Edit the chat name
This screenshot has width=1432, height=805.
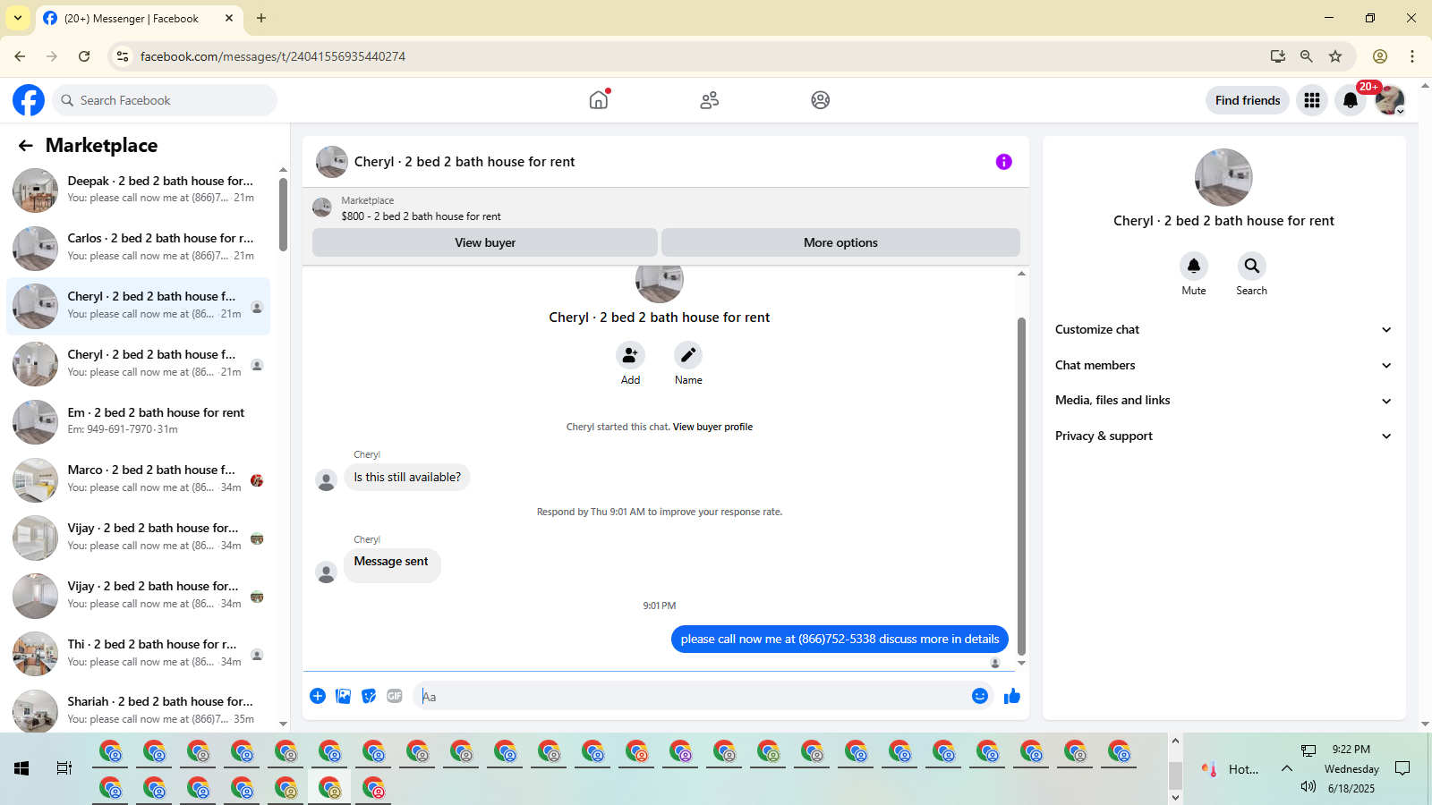(x=688, y=355)
